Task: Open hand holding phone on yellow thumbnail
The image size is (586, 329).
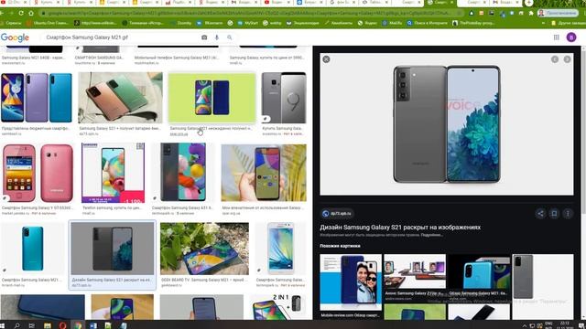Action: (264, 173)
